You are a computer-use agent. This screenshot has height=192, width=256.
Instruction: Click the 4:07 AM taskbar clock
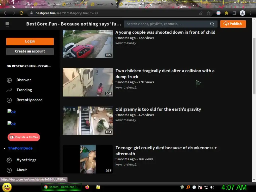234,187
